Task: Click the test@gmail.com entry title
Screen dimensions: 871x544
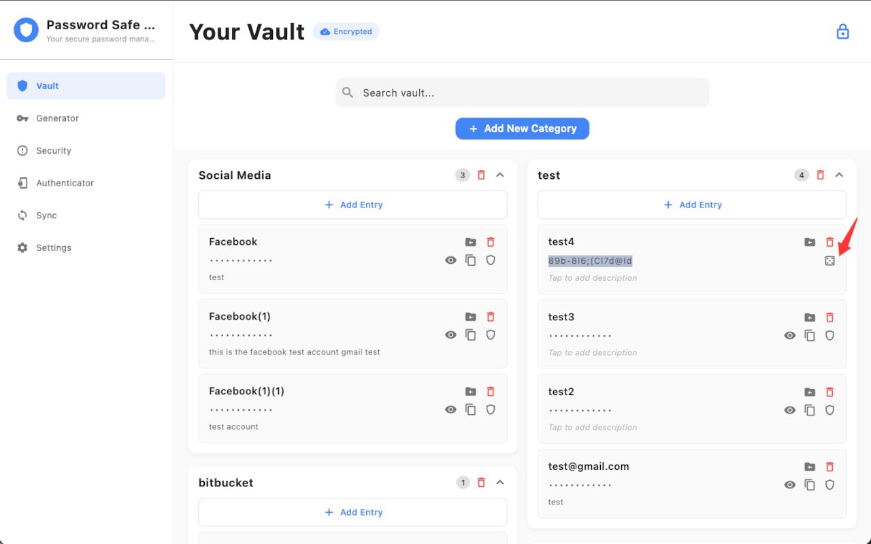Action: click(x=589, y=466)
